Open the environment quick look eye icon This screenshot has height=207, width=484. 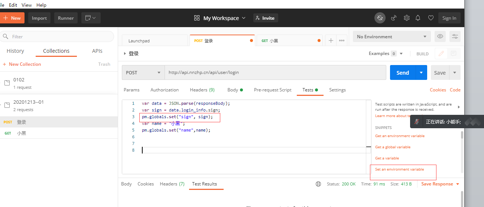[x=440, y=36]
